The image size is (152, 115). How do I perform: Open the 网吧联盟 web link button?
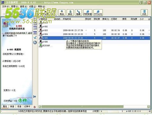(x=87, y=12)
